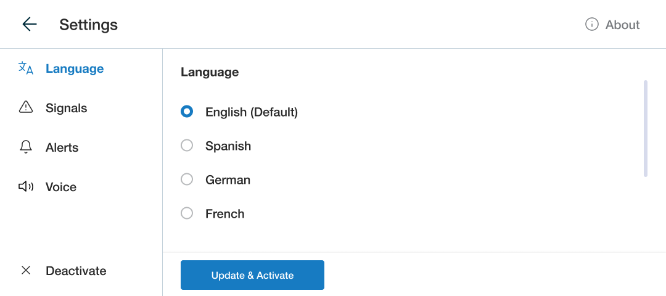
Task: Choose the German radio button
Action: coord(187,179)
